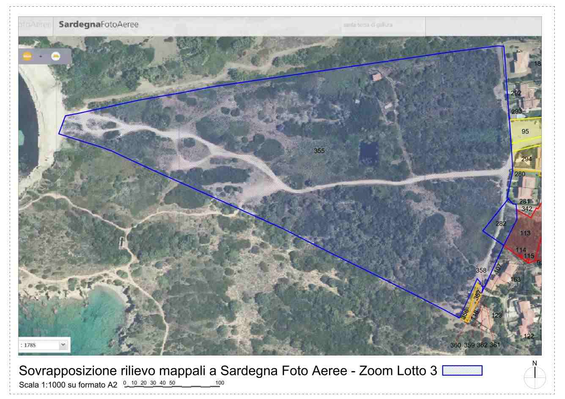Select parcel 355 label on map
565x399 pixels.
[x=319, y=151]
